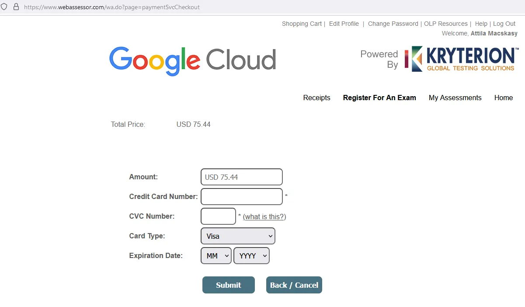The width and height of the screenshot is (525, 307).
Task: Click the browser address bar URL
Action: [112, 7]
